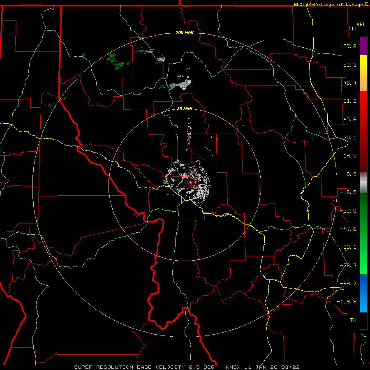370x370 pixels.
Task: Click the -63.1 velocity scale value
Action: 348,247
